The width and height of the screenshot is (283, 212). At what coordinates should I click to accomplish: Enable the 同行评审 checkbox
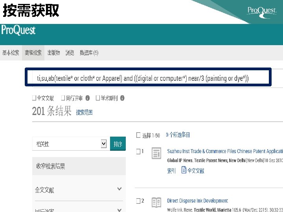63,98
